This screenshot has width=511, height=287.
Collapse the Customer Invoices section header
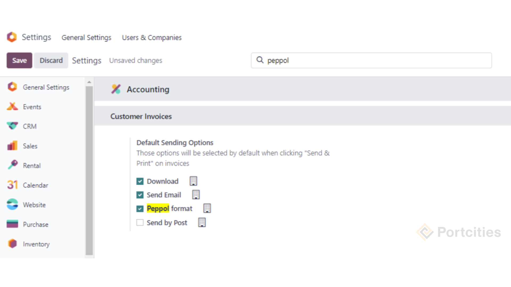[141, 116]
